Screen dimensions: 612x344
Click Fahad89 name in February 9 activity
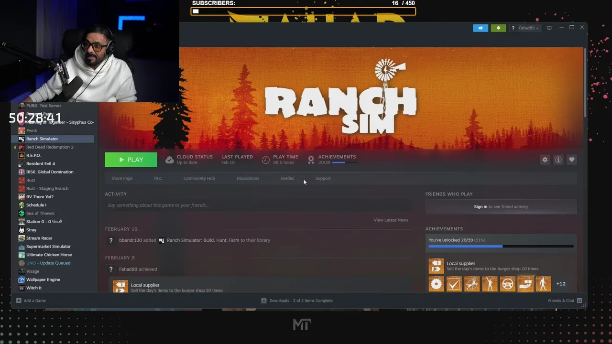click(x=128, y=269)
